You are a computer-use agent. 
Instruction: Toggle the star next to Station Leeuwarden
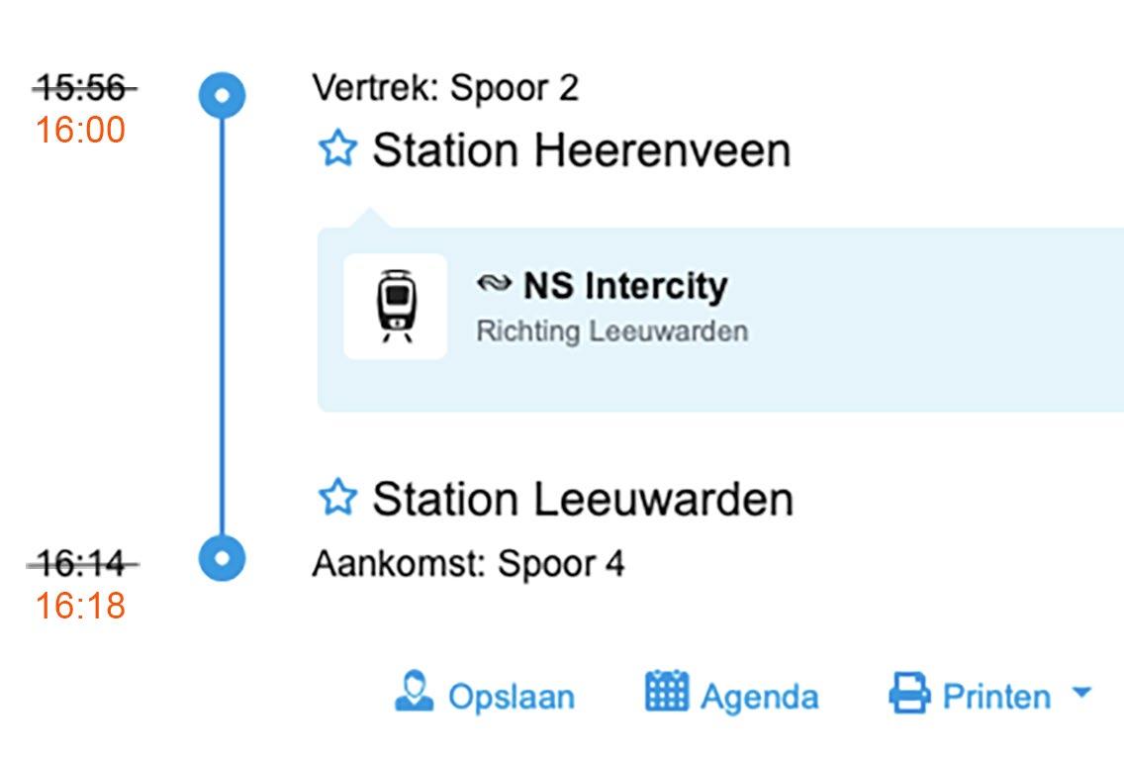(337, 497)
